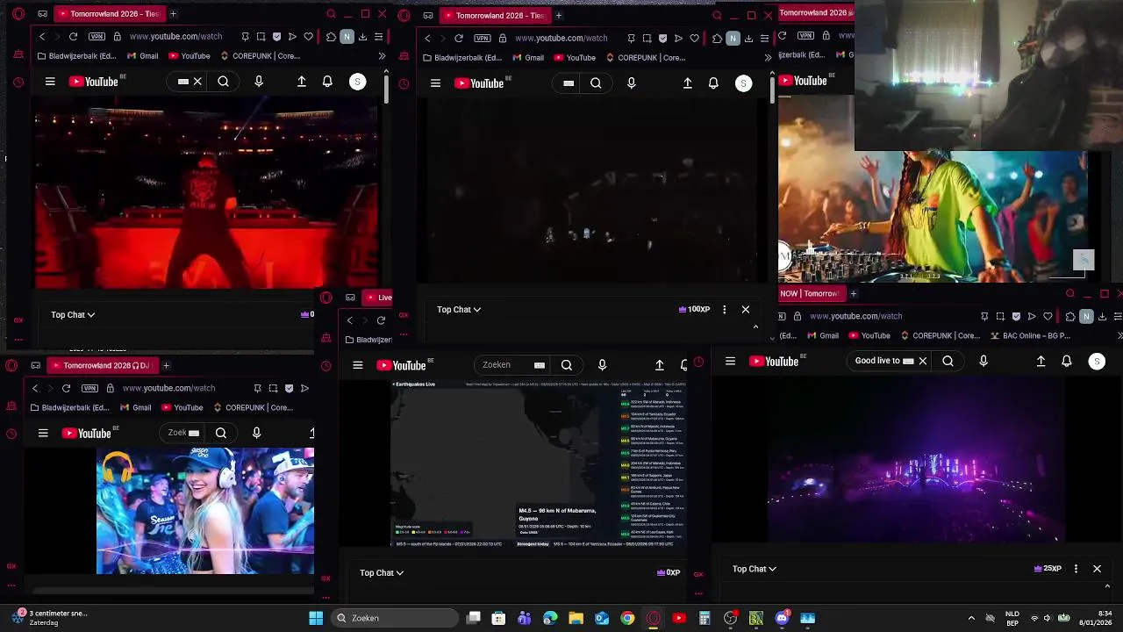Screen dimensions: 1123x632
Task: Clear the 'Good live to' search text
Action: (x=922, y=361)
